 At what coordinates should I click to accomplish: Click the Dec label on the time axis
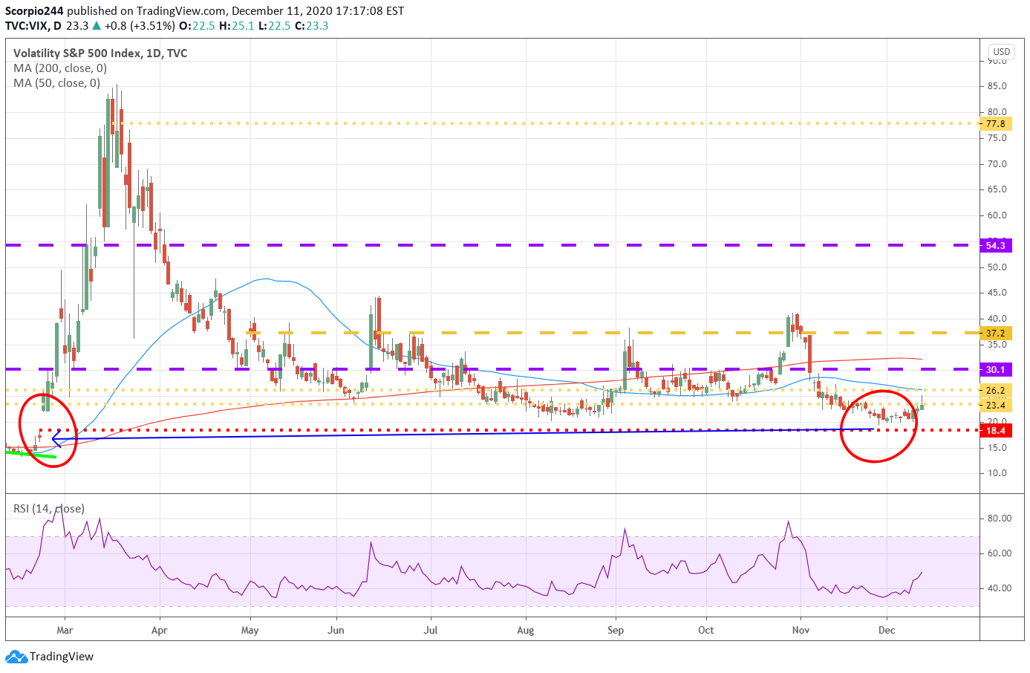tap(887, 630)
